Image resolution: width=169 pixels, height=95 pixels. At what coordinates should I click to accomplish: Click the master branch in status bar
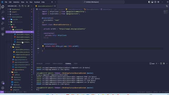click(x=8, y=92)
